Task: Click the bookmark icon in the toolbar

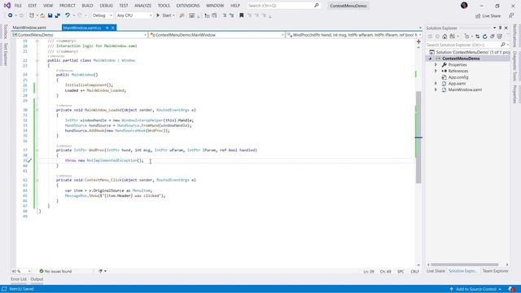Action: 242,15
